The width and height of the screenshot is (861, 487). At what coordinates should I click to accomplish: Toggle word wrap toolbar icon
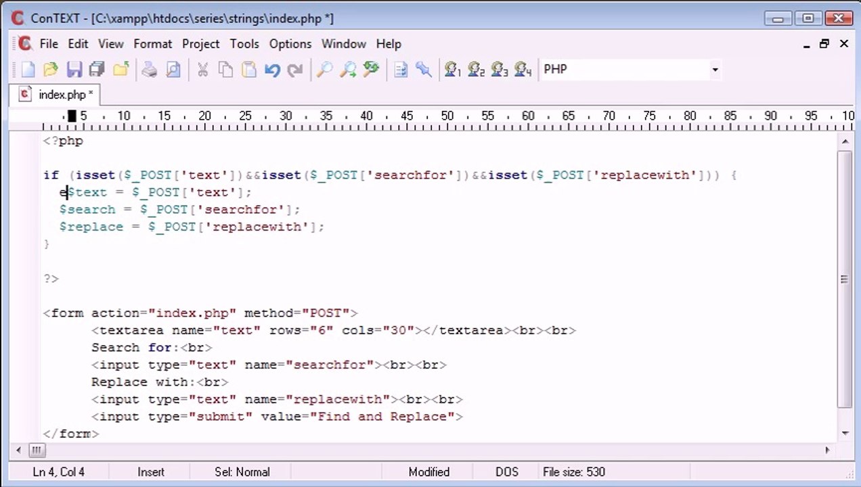pyautogui.click(x=401, y=69)
